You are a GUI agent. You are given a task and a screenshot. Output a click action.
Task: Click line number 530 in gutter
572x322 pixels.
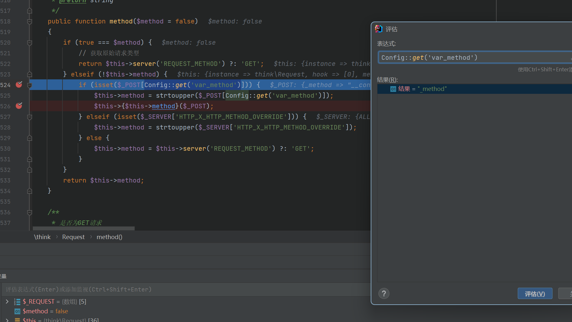coord(5,149)
